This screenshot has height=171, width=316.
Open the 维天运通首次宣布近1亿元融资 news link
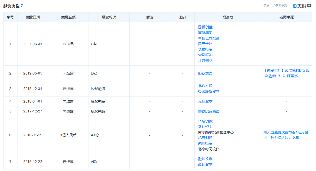point(286,135)
